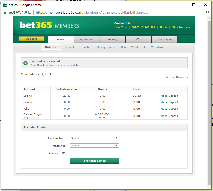This screenshot has height=191, width=213.
Task: Click the bet365 favicon in title bar
Action: tap(5, 5)
